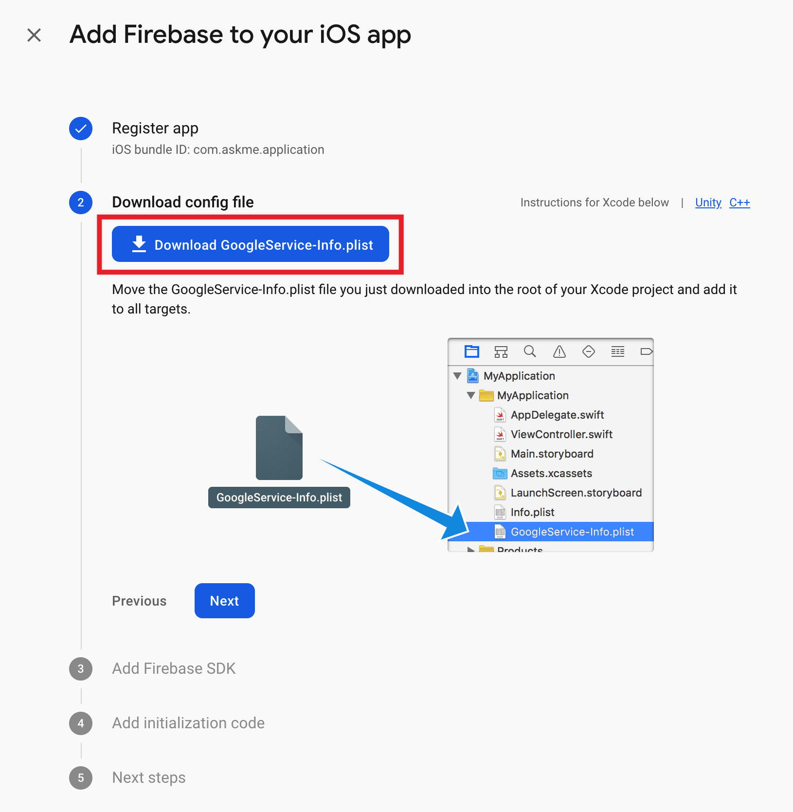
Task: Click step 2 numbered circle indicator
Action: click(x=81, y=203)
